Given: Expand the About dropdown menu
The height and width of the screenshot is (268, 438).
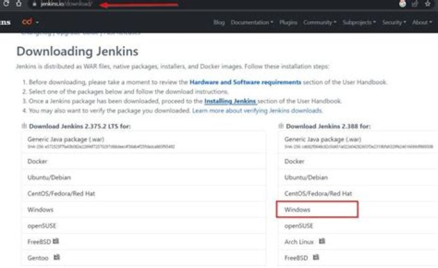Looking at the screenshot, I should tap(422, 22).
